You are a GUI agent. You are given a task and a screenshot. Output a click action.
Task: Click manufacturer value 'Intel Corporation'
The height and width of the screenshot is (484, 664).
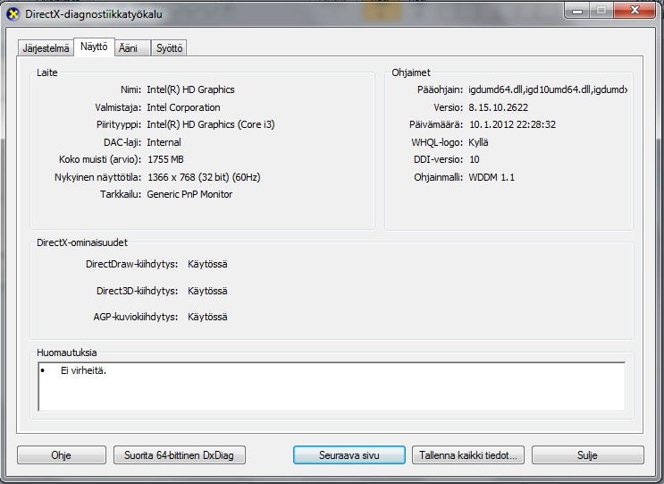click(183, 107)
